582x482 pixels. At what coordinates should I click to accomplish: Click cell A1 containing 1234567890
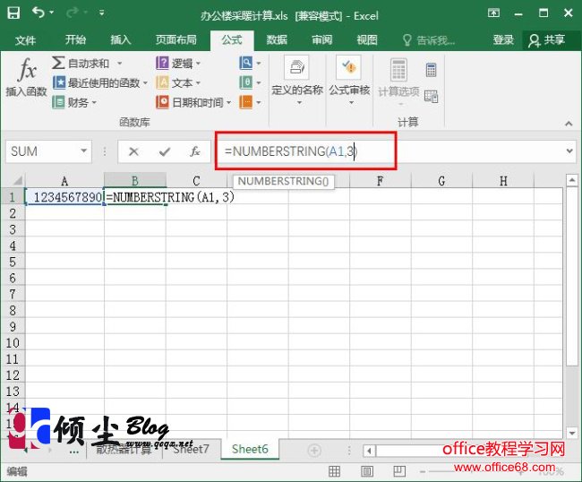[x=64, y=197]
